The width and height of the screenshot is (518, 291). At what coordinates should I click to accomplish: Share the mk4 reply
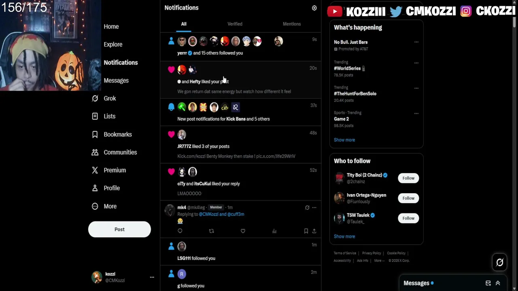point(314,231)
